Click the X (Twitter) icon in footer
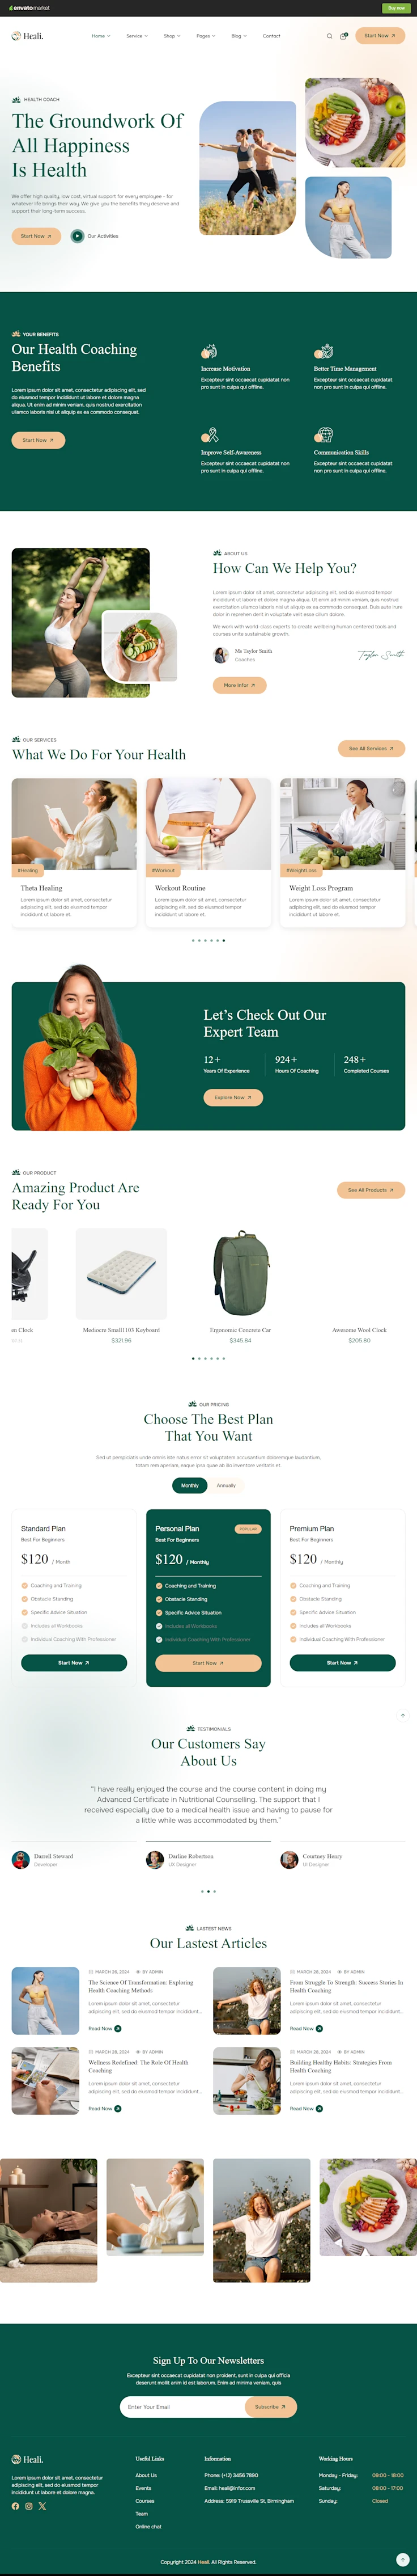Image resolution: width=417 pixels, height=2576 pixels. tap(42, 2506)
